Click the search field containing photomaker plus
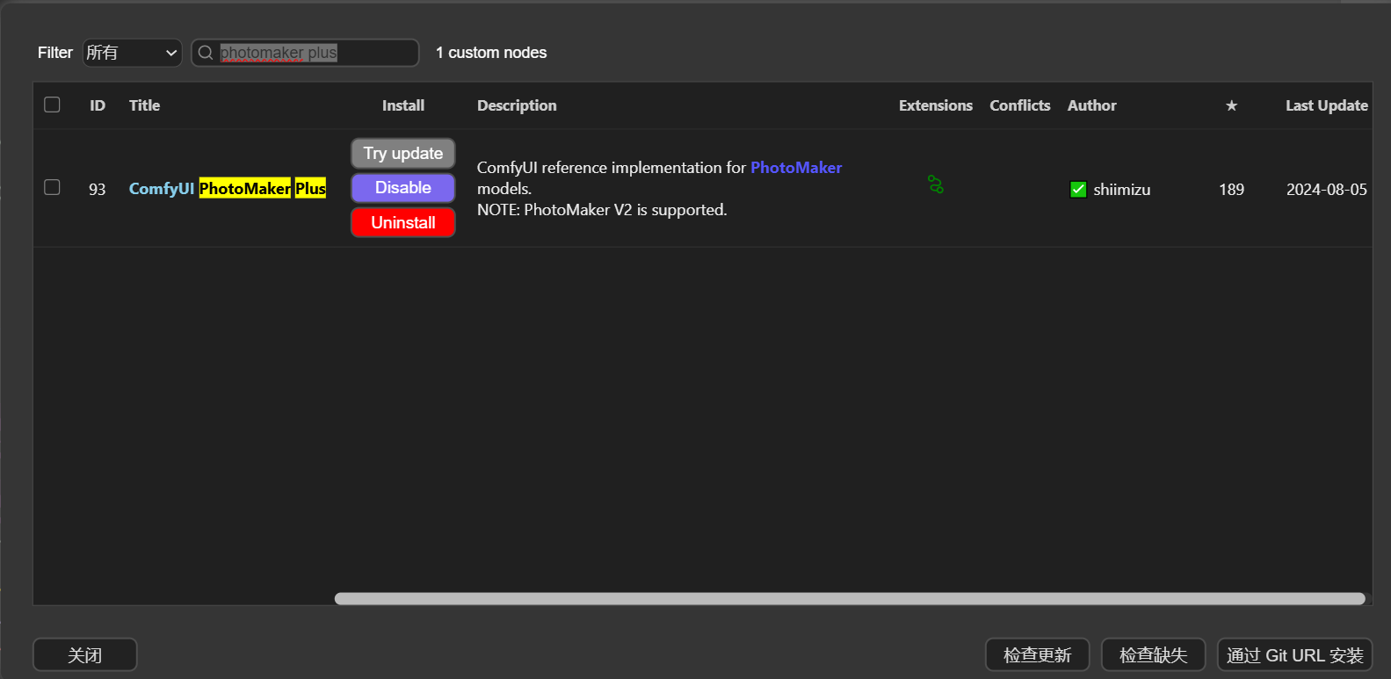1391x679 pixels. point(306,53)
